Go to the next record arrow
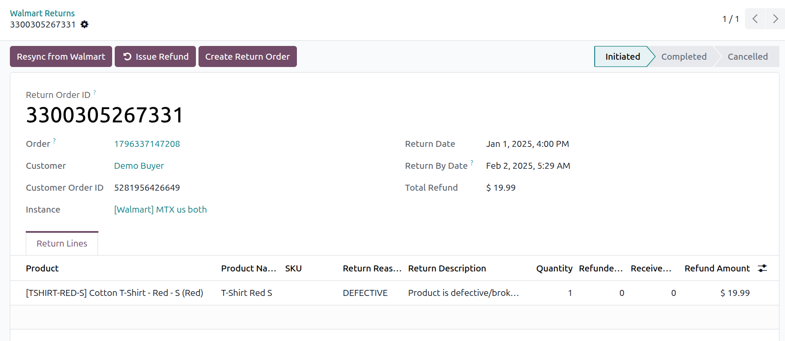Image resolution: width=785 pixels, height=341 pixels. pos(775,19)
